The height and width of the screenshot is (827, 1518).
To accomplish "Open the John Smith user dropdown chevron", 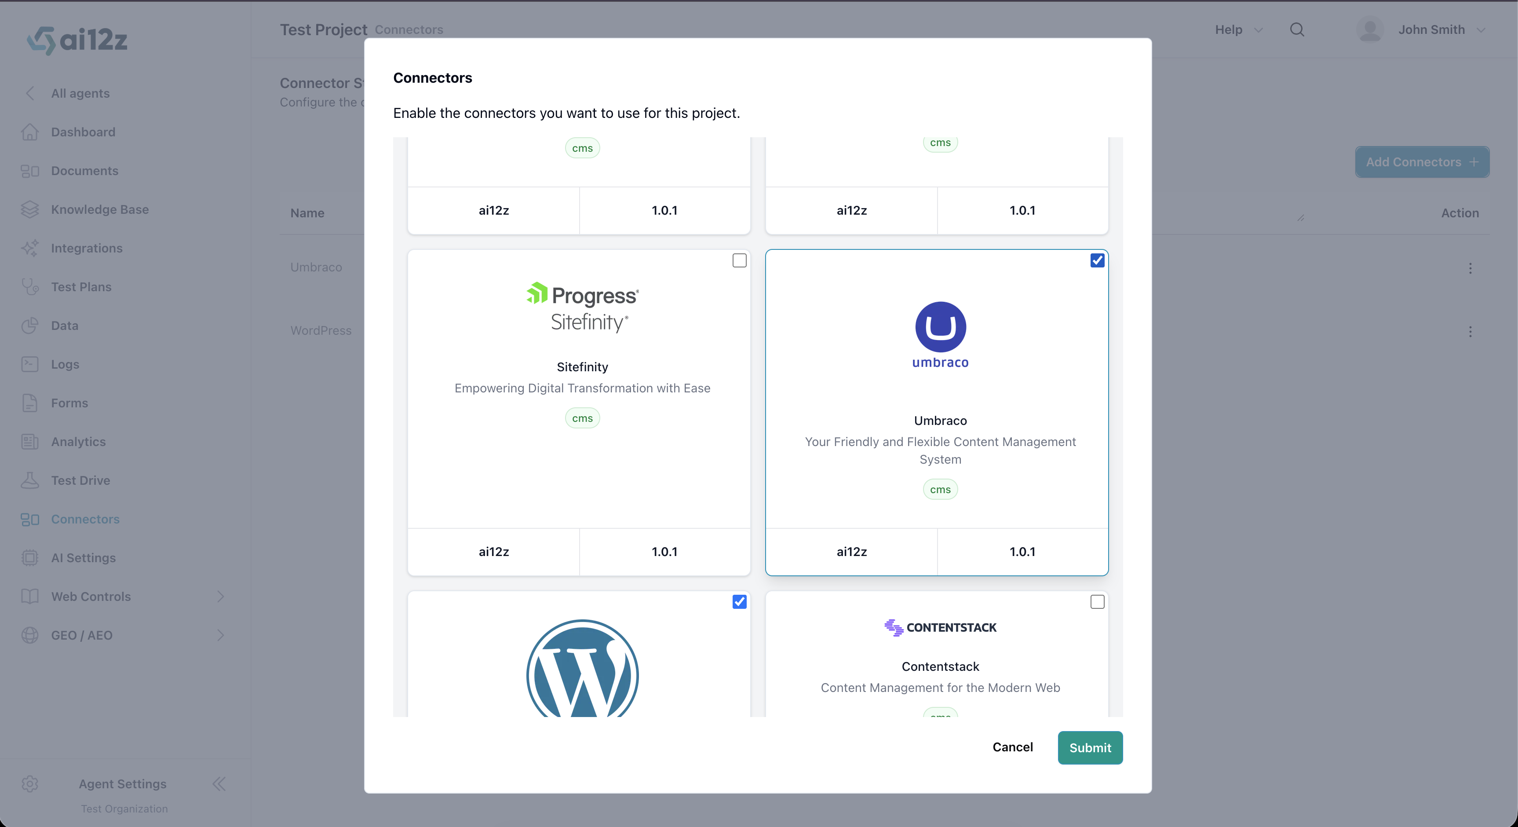I will pyautogui.click(x=1480, y=30).
